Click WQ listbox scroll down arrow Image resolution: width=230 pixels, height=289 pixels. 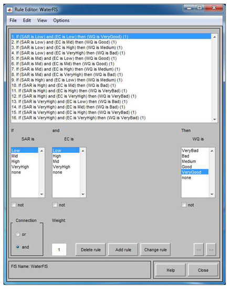point(212,194)
